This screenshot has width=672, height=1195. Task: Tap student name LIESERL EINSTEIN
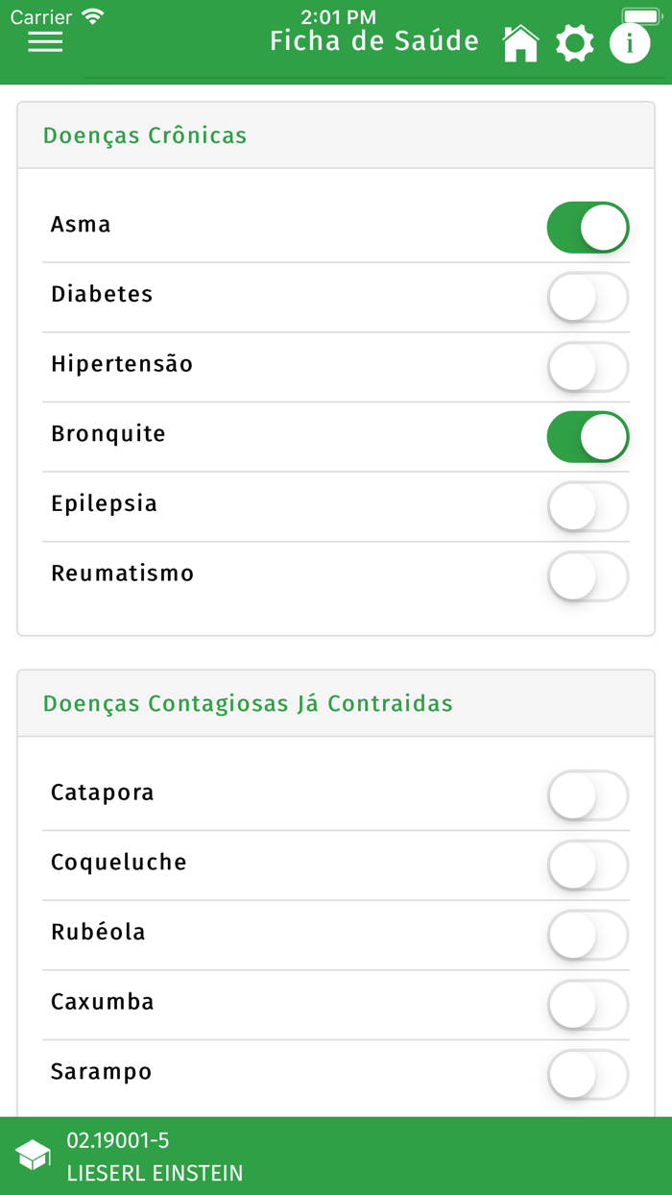coord(154,1173)
